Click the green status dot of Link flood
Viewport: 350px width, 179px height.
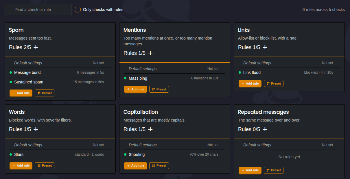tap(240, 72)
